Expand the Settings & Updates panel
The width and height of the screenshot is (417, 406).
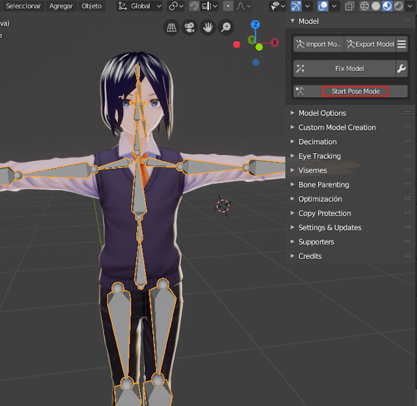coord(293,227)
